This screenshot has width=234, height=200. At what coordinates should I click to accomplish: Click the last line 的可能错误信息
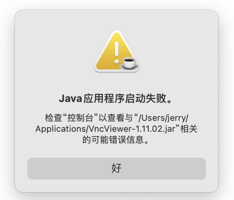(x=116, y=140)
